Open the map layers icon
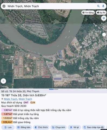Image resolution: width=107 pixels, height=130 pixels. pos(104,18)
